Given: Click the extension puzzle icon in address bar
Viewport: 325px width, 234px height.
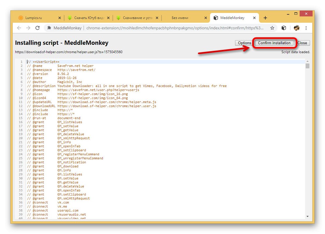Looking at the screenshot, I should pos(49,28).
